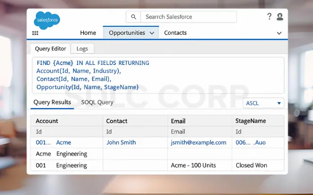Click the Email column header
Screen dimensions: 313x195
[x=200, y=121]
